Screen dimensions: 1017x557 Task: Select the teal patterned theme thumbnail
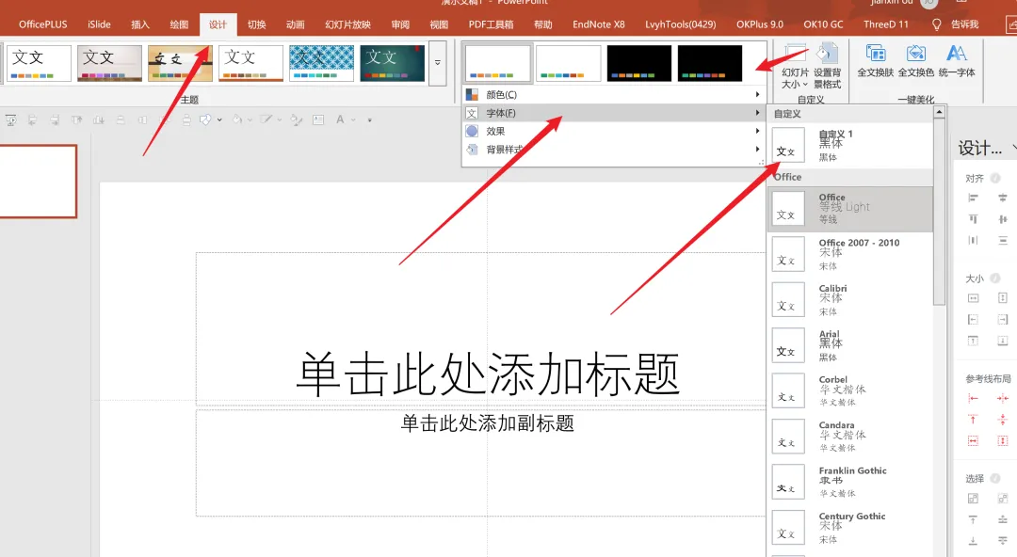coord(322,63)
